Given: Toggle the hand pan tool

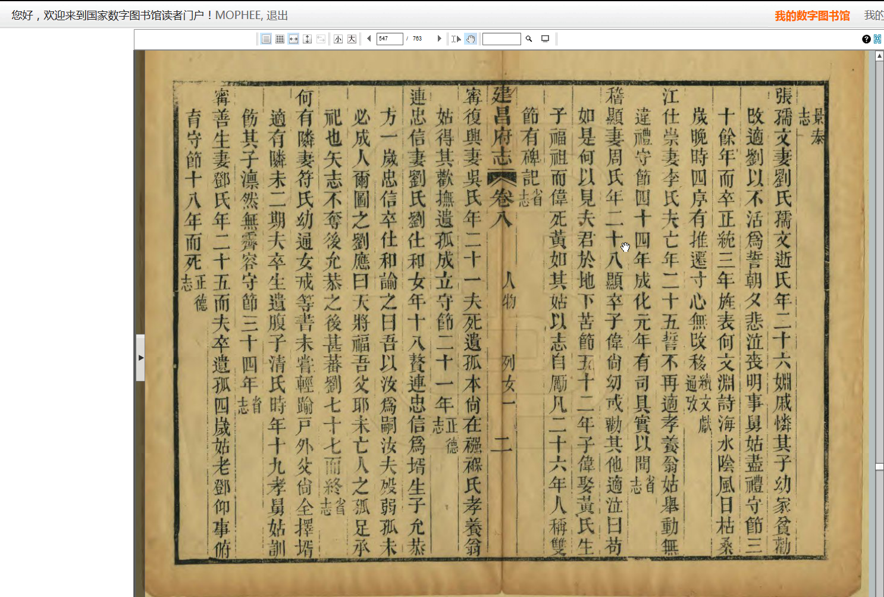Looking at the screenshot, I should coord(471,39).
